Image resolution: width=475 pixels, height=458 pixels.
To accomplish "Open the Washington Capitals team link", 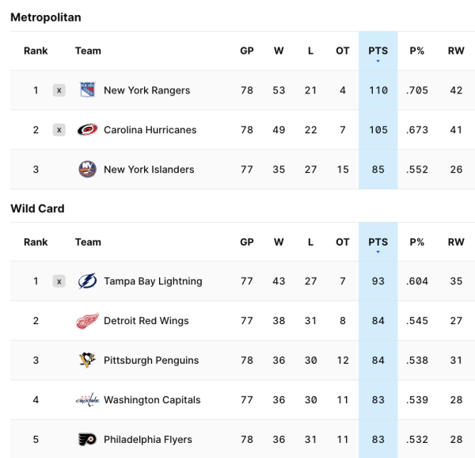I will click(152, 400).
